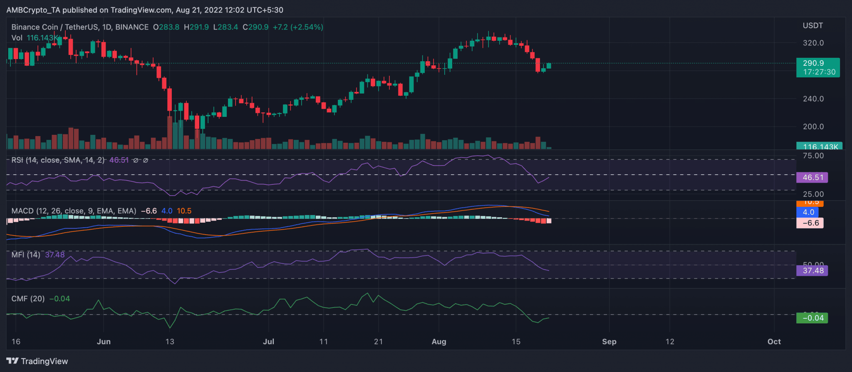852x372 pixels.
Task: Click the volume tag 116.143K on price axis
Action: pos(819,146)
